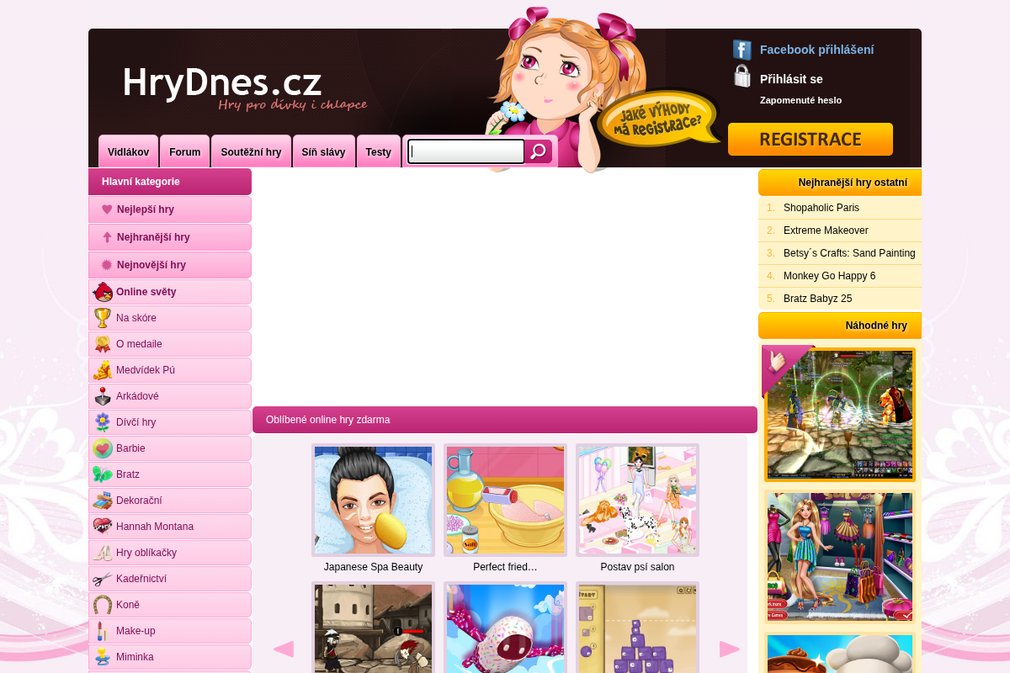Screen dimensions: 1010x673
Task: Select the Testy tab
Action: [x=379, y=151]
